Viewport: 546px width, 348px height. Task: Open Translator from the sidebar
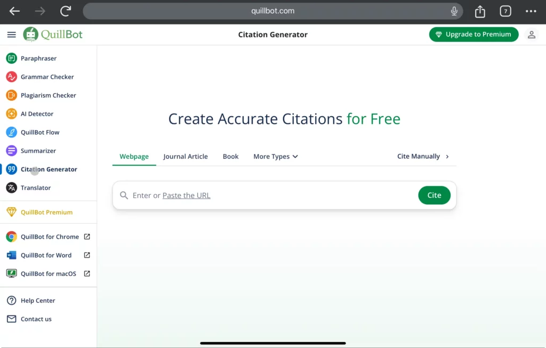(x=36, y=188)
